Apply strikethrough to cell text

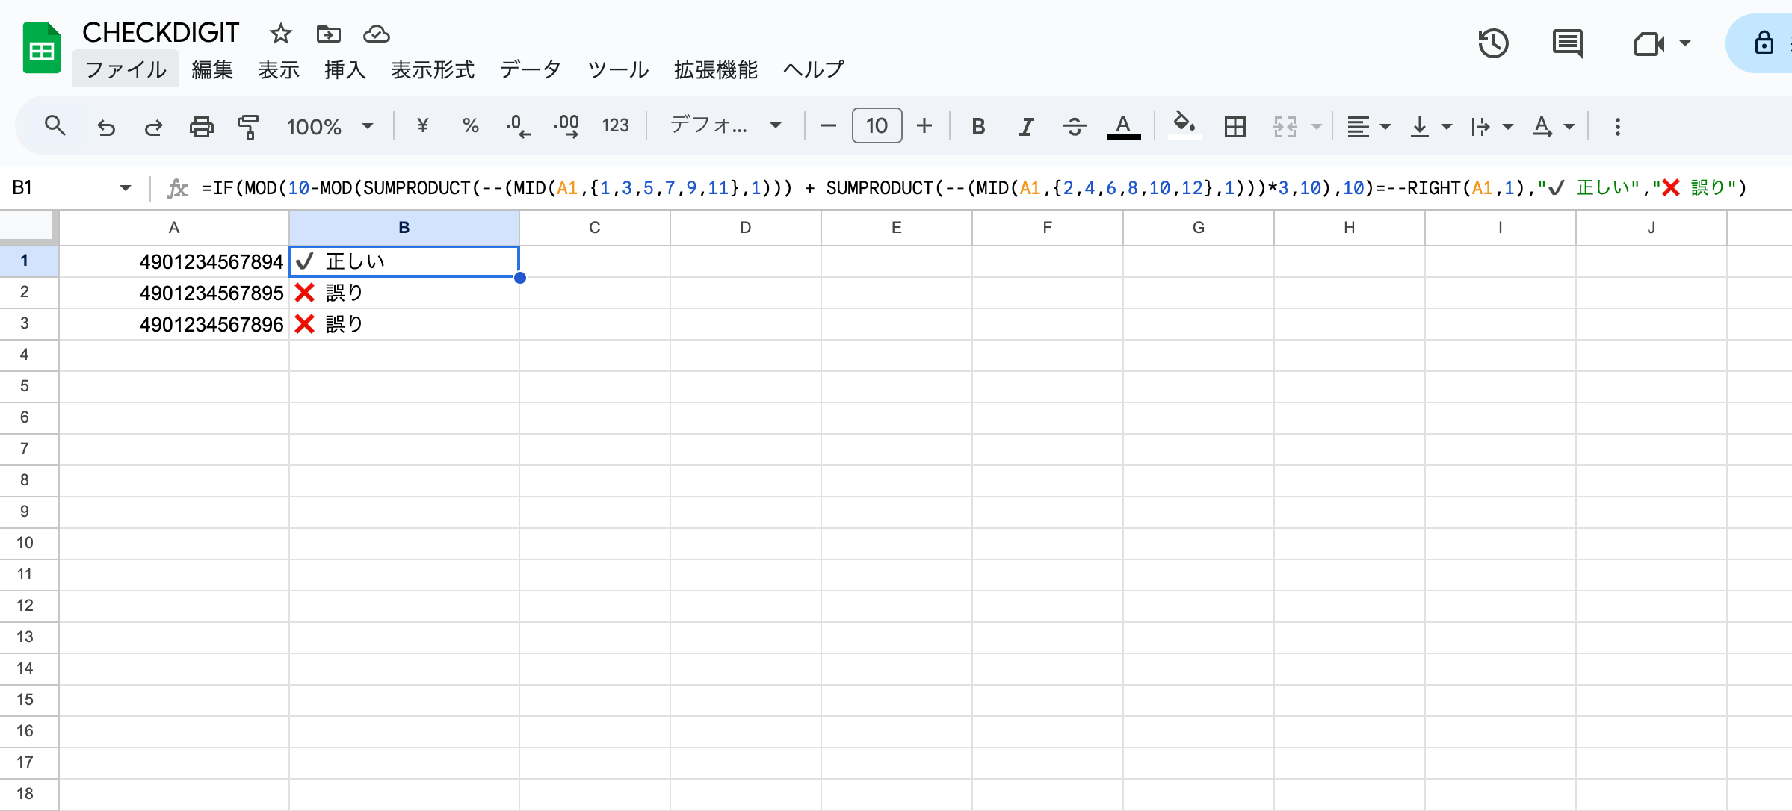[1075, 126]
